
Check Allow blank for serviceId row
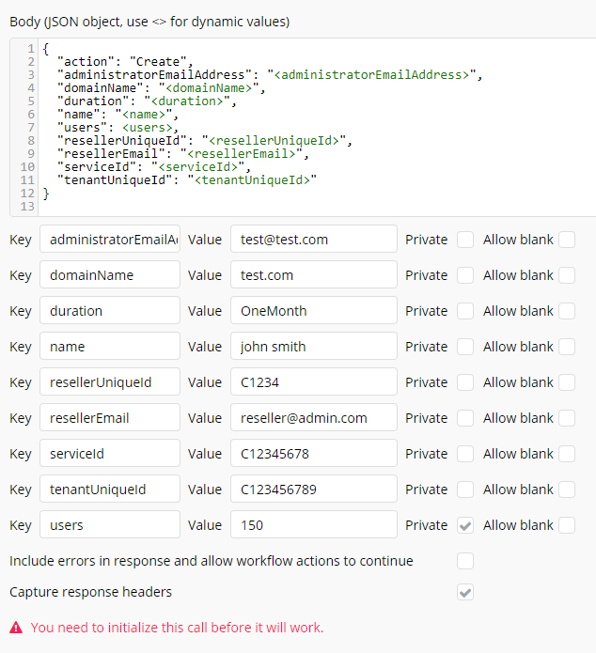(567, 454)
